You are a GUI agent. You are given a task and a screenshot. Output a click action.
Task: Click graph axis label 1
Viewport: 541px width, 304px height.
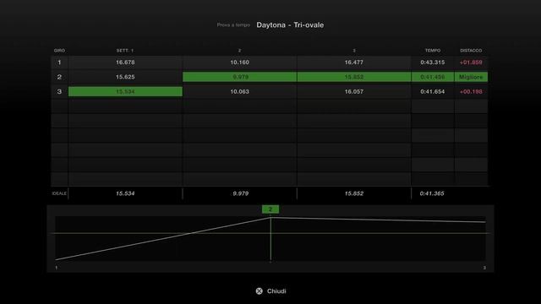(57, 268)
